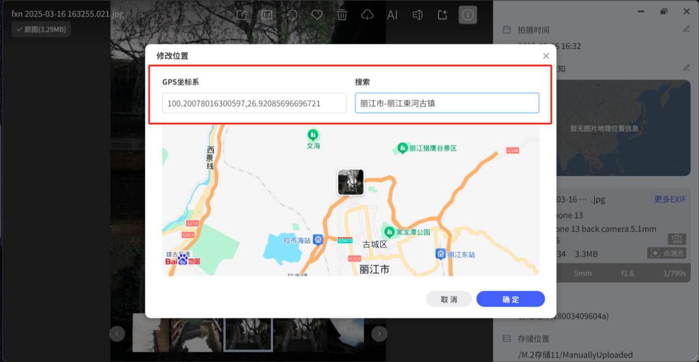
Task: Click the add-to-album icon
Action: [443, 15]
